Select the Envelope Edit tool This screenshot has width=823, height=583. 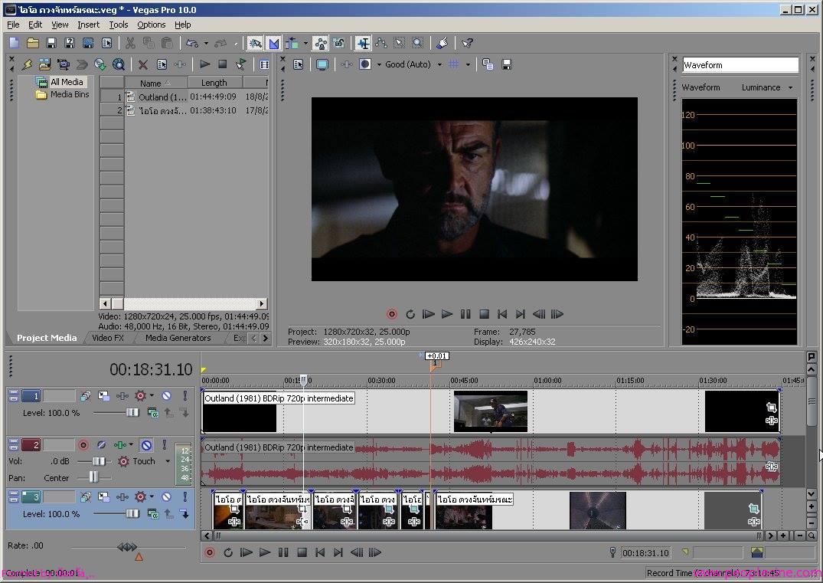pyautogui.click(x=381, y=43)
